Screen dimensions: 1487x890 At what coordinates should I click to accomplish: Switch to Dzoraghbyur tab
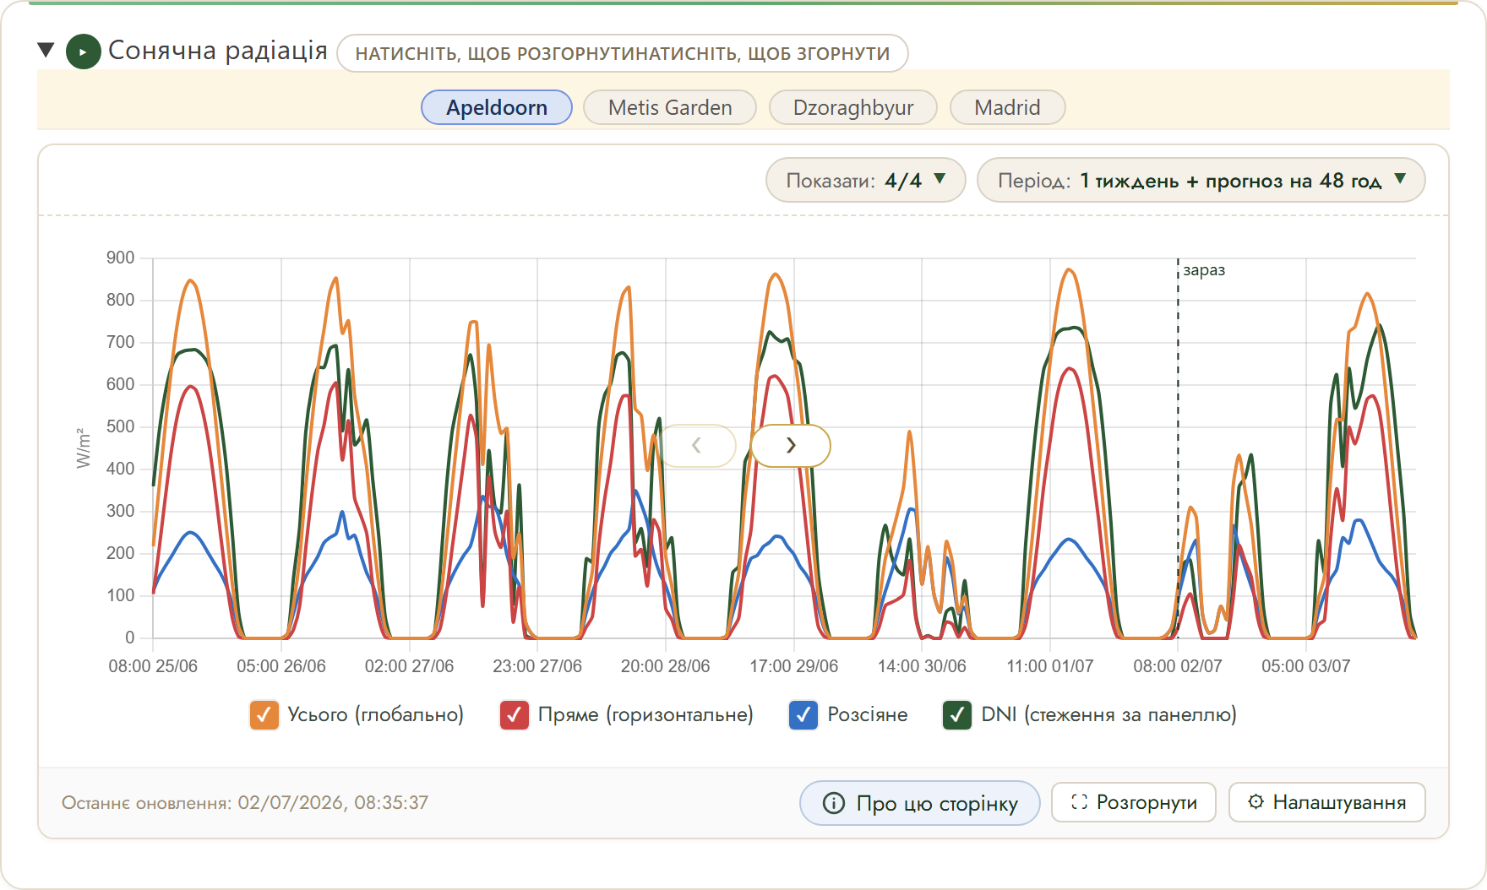pyautogui.click(x=853, y=107)
